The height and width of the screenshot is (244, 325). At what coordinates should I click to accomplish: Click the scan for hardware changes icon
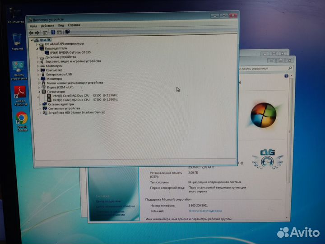click(67, 32)
